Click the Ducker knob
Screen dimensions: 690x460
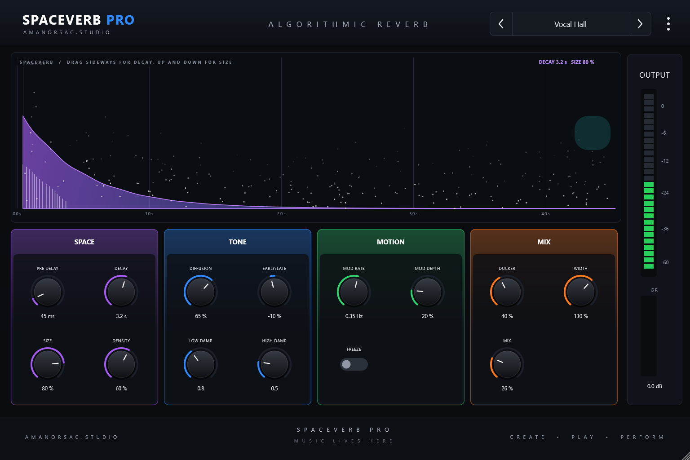(507, 292)
